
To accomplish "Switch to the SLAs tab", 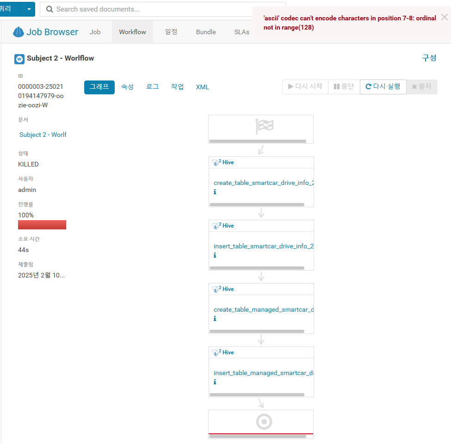I will [241, 32].
